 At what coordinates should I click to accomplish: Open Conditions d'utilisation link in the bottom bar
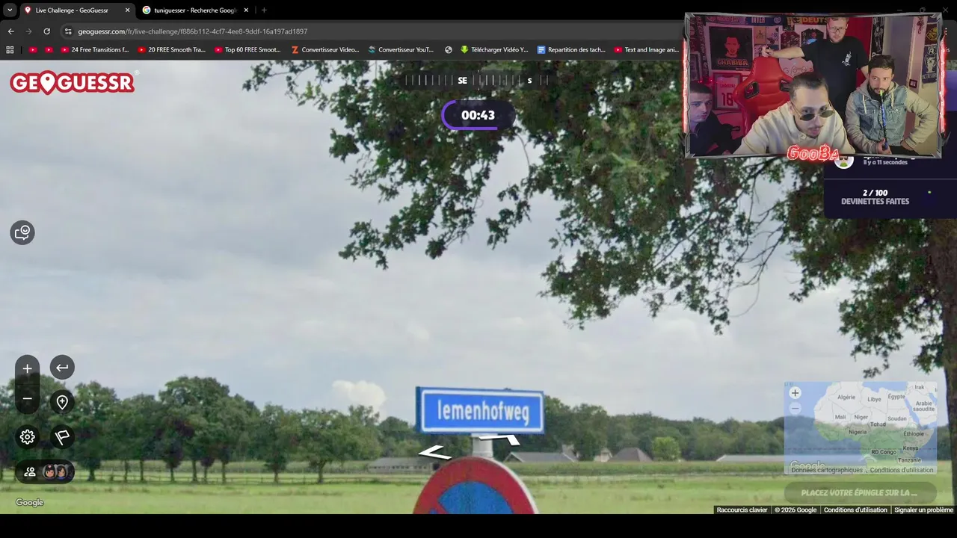coord(855,510)
